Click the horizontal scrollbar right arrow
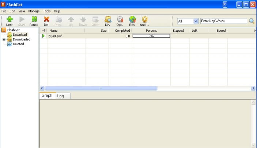The width and height of the screenshot is (257, 148). click(x=253, y=88)
